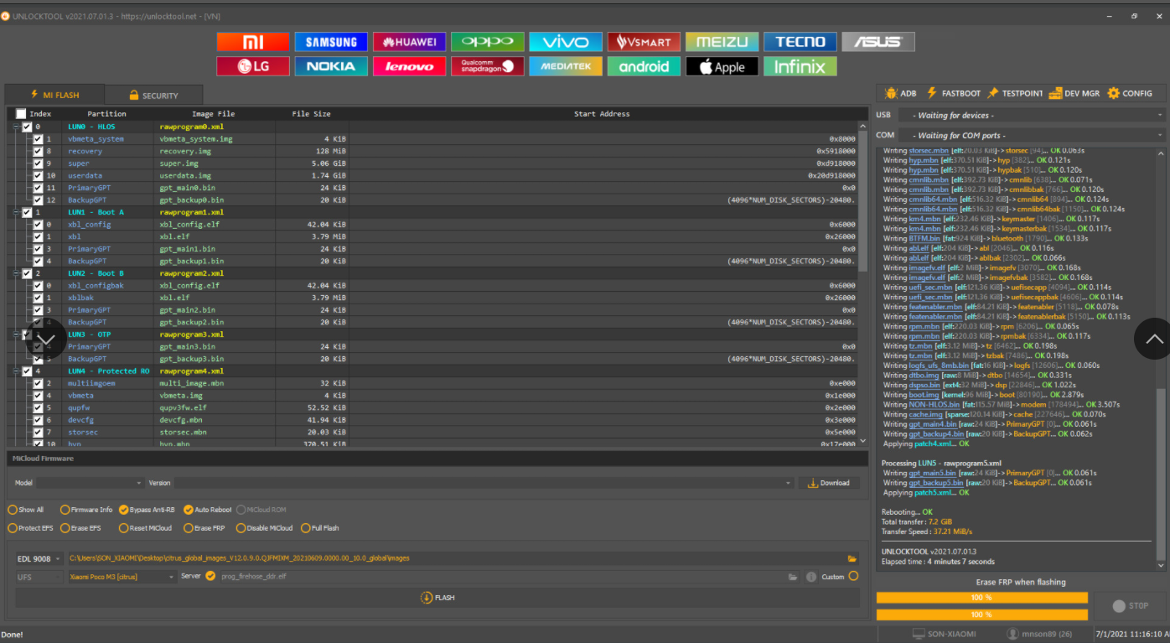This screenshot has width=1170, height=643.
Task: Open the SECURITY tab
Action: (x=153, y=96)
